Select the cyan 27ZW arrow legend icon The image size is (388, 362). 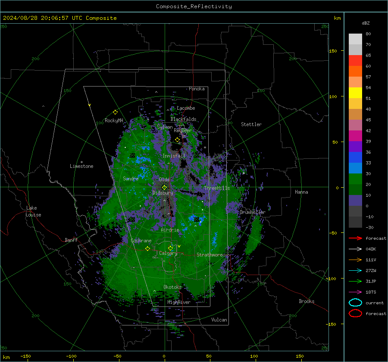355,271
